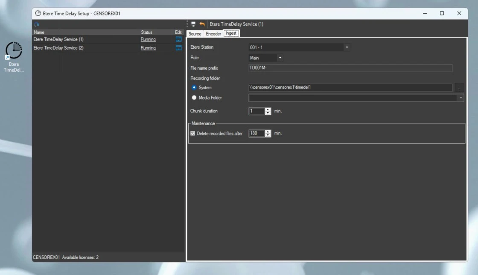Image resolution: width=478 pixels, height=275 pixels.
Task: Click the Status column header
Action: point(147,32)
